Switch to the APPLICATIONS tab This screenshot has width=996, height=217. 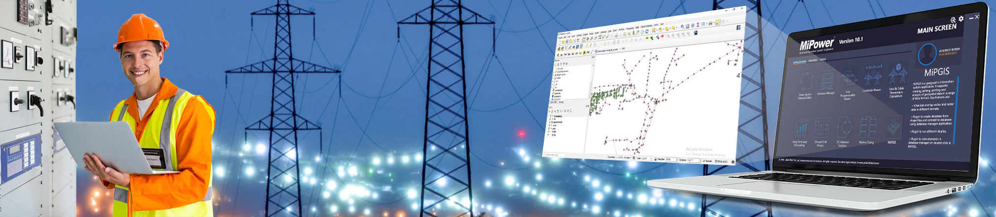799,62
